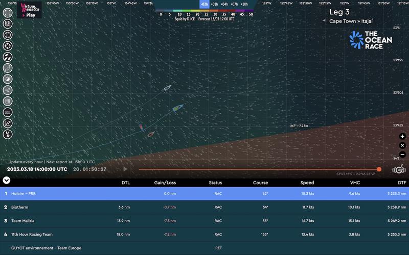Click the blue-green boat marker on map

coord(178,108)
